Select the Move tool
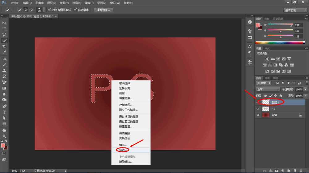 coord(4,23)
